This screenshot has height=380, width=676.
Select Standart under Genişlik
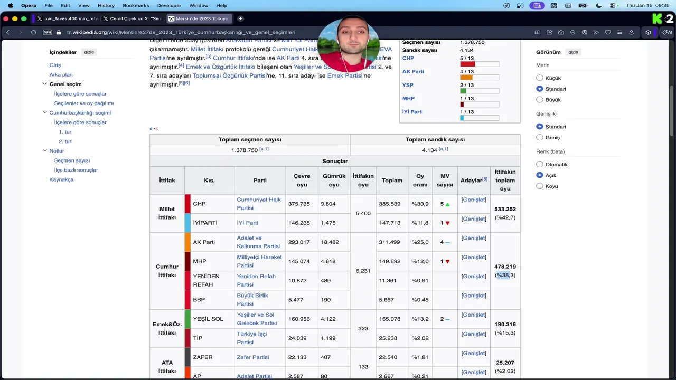coord(540,127)
